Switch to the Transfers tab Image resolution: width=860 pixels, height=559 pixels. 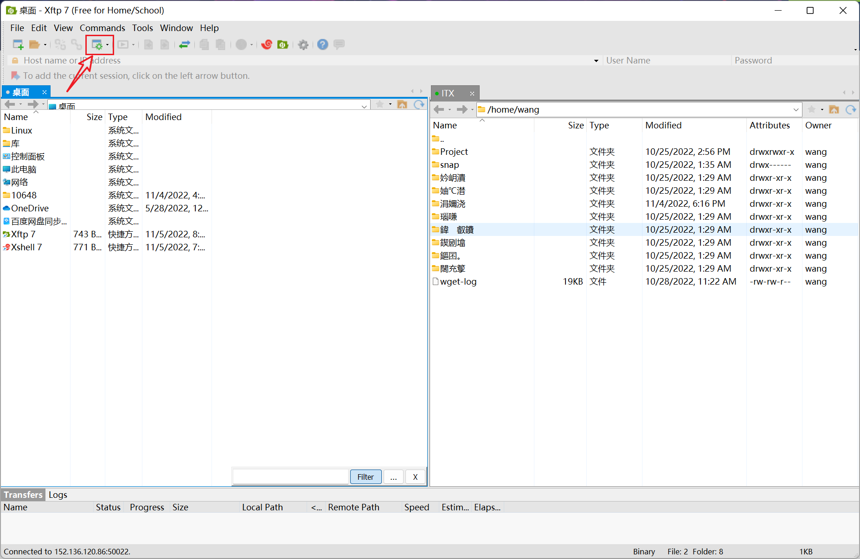click(x=23, y=495)
